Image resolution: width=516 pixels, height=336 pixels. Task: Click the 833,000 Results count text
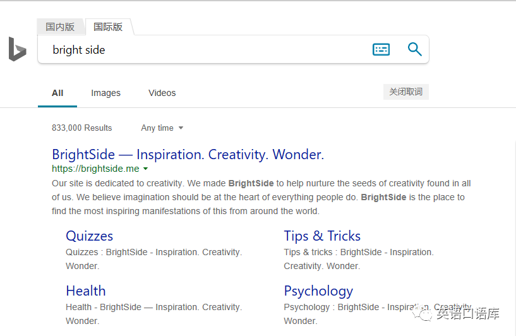point(81,128)
